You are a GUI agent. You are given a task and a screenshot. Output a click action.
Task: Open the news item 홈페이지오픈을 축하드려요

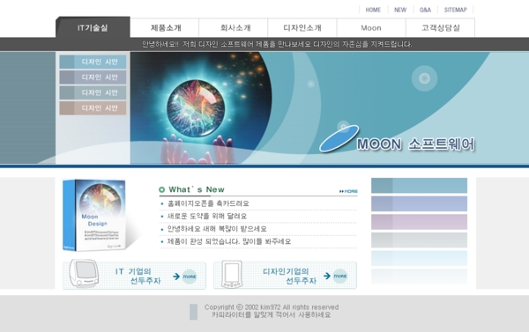pyautogui.click(x=208, y=203)
